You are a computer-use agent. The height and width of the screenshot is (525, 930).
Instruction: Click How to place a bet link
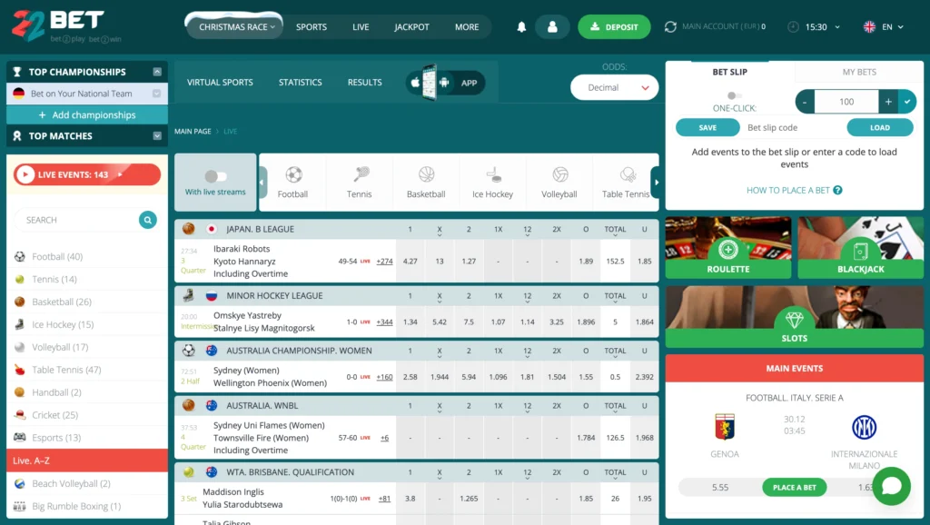(787, 190)
